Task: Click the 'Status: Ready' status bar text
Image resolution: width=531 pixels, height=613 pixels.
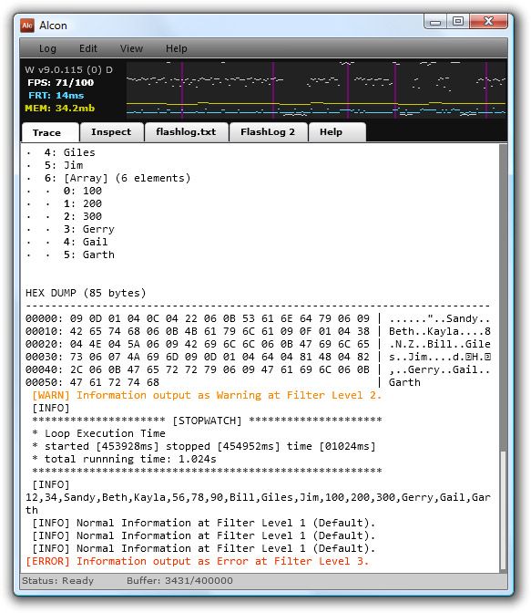Action: coord(57,580)
